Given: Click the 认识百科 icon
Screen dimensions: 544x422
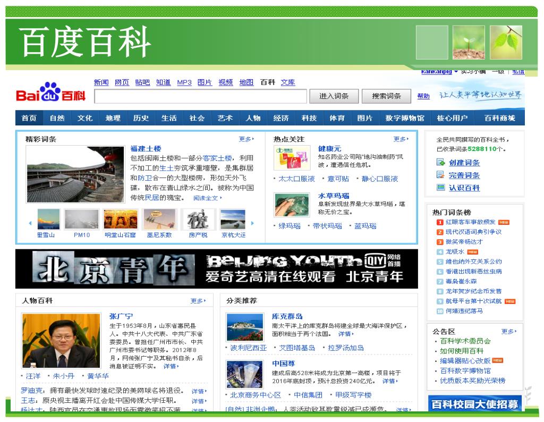Looking at the screenshot, I should tap(440, 188).
